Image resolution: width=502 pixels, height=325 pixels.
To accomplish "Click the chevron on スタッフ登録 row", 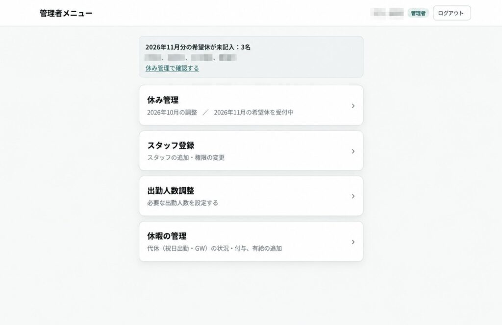I will tap(353, 151).
